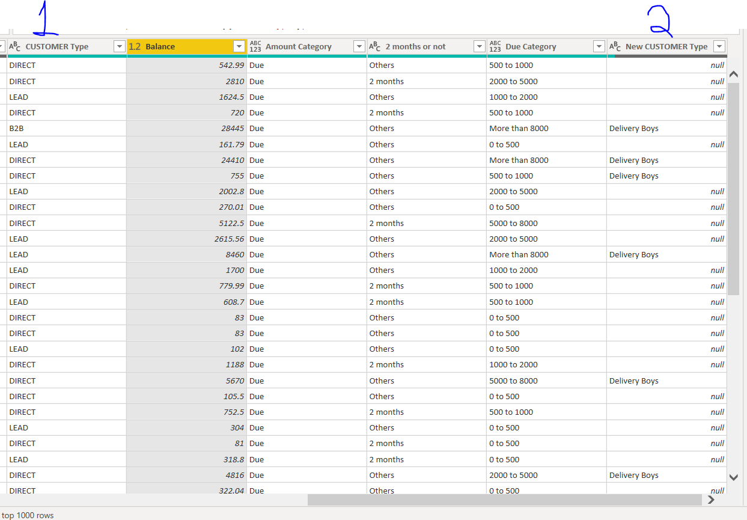Select DIRECT cell in the 81 row

(67, 443)
